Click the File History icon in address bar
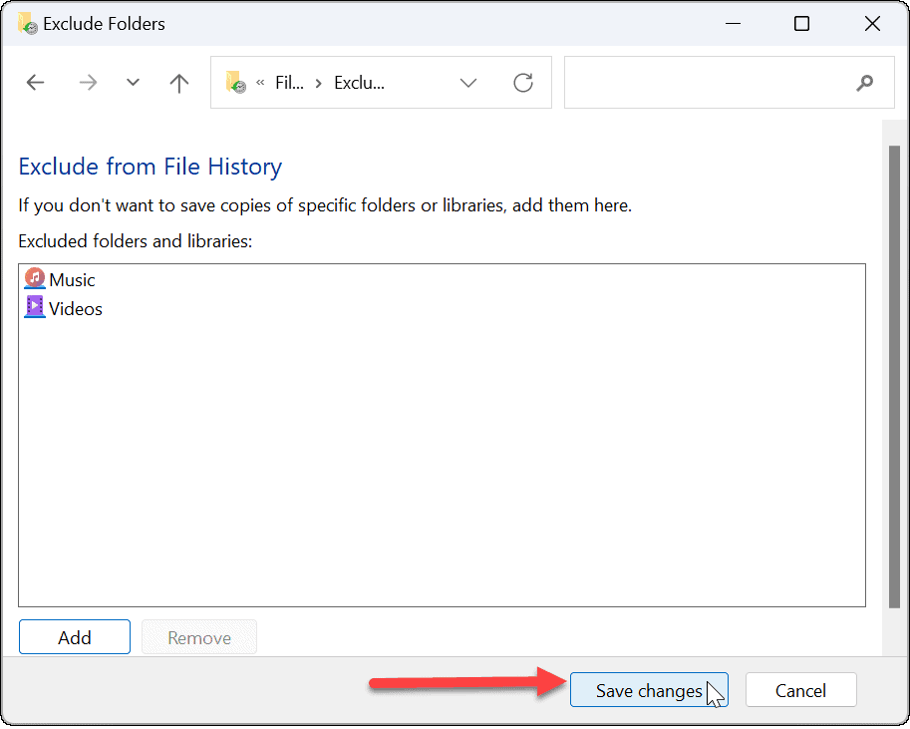Screen dimensions: 910x729 pyautogui.click(x=235, y=83)
